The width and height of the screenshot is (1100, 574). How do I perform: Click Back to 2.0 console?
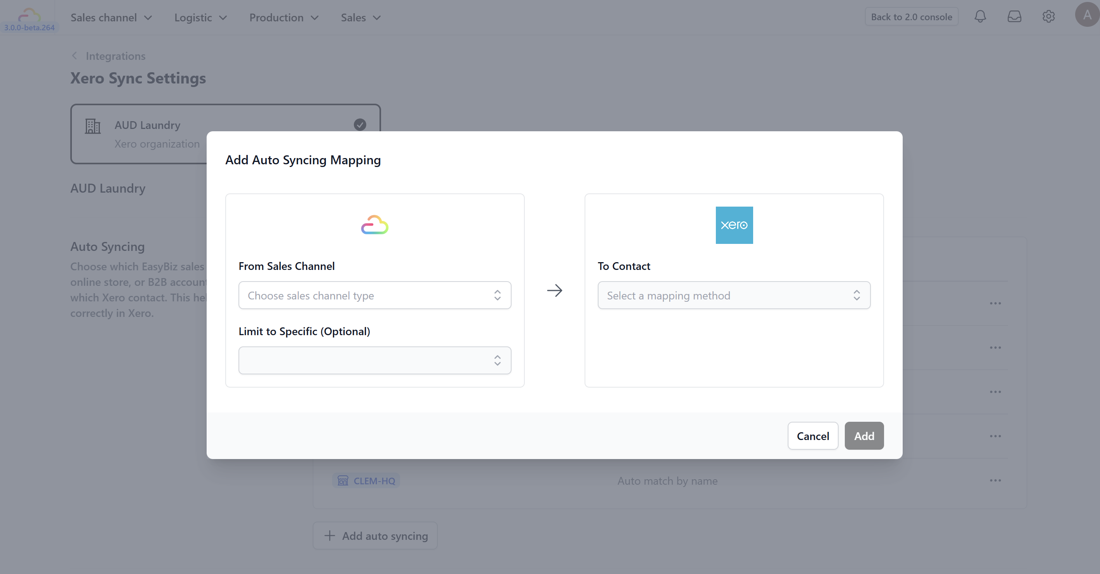pos(911,17)
